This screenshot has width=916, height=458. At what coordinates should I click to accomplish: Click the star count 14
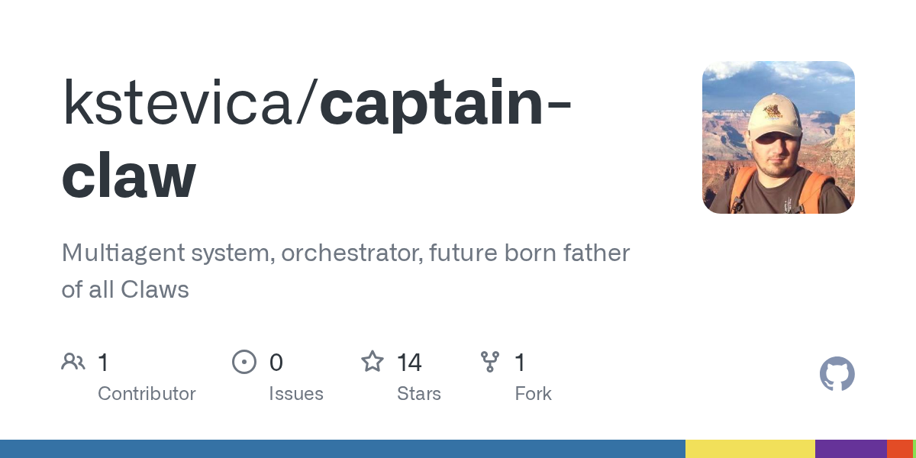tap(409, 363)
